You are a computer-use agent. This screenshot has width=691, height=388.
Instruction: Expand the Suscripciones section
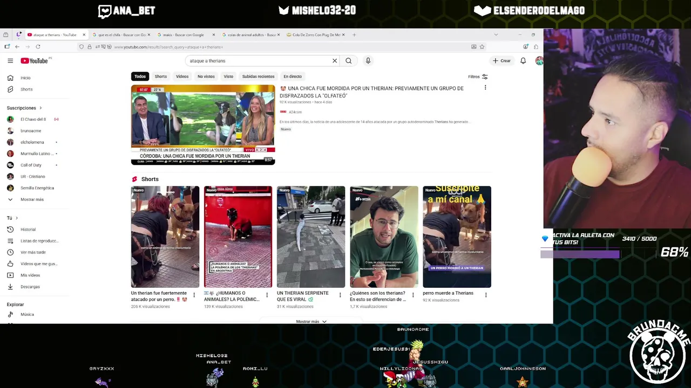(x=24, y=108)
